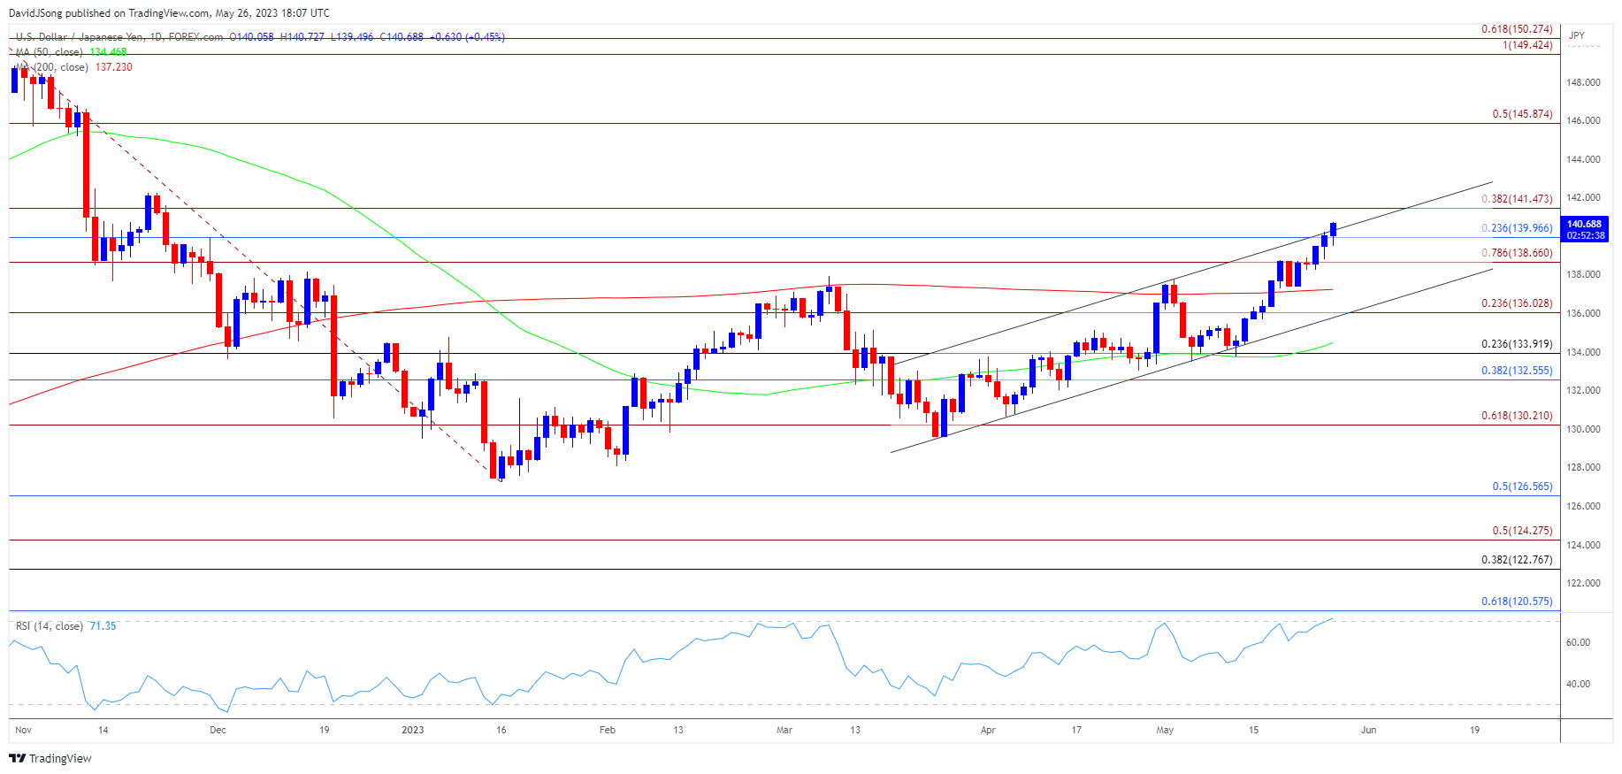Click the published-by header text at top

[169, 13]
